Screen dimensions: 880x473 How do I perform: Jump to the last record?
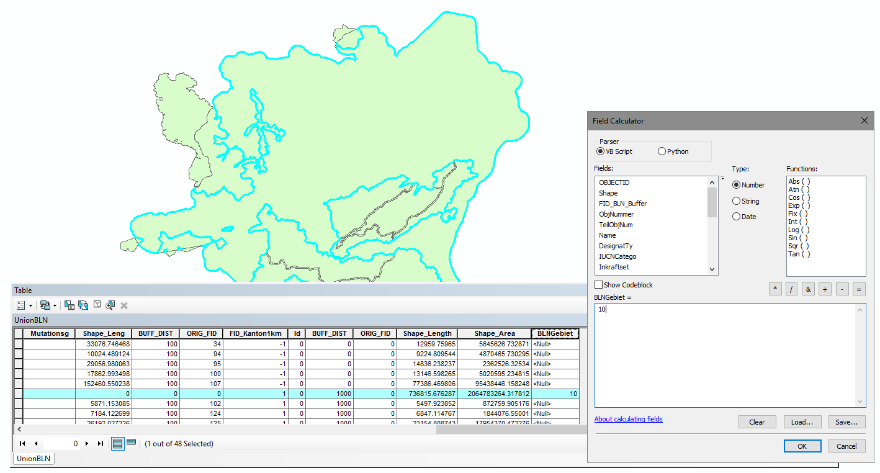click(x=101, y=444)
